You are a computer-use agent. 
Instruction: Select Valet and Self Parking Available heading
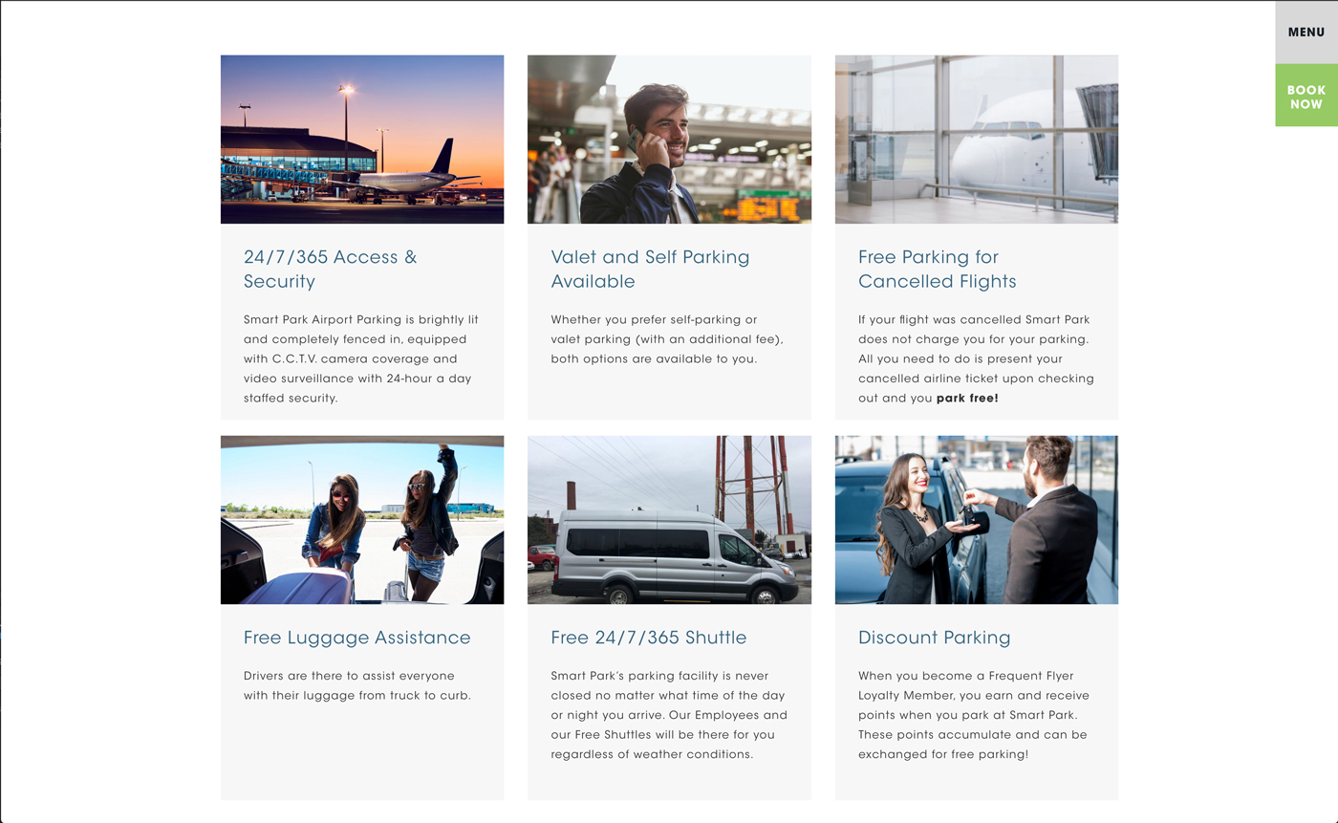click(x=651, y=269)
